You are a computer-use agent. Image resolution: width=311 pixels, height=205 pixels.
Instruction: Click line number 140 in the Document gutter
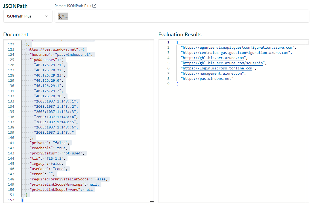click(11, 138)
